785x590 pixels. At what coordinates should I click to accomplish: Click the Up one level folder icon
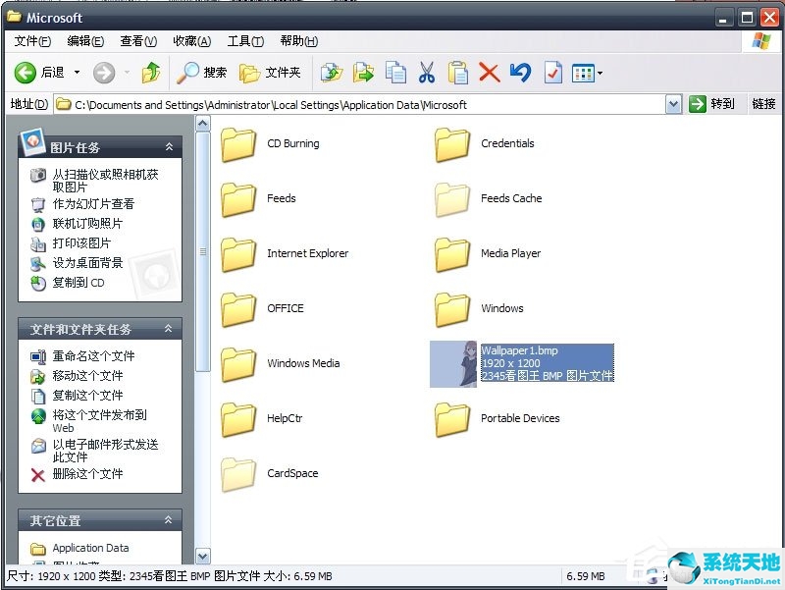click(149, 71)
